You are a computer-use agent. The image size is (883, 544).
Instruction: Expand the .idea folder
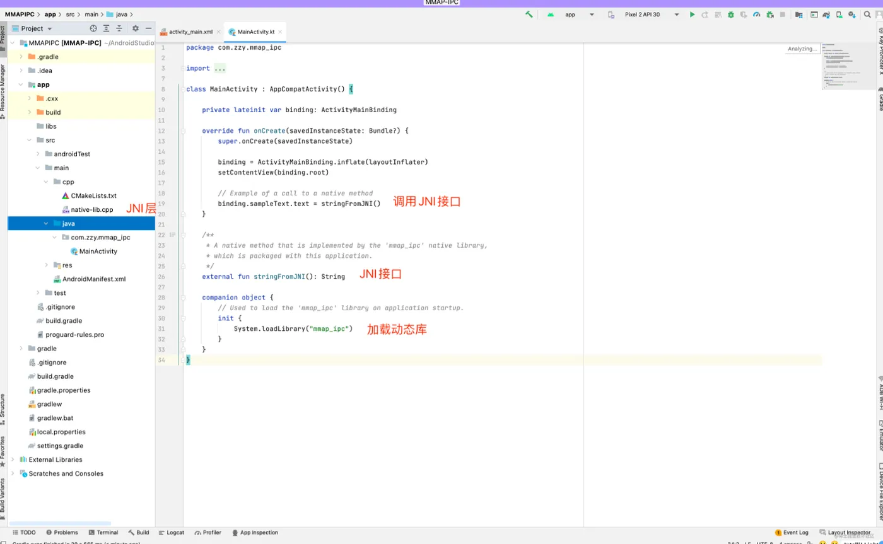point(21,71)
